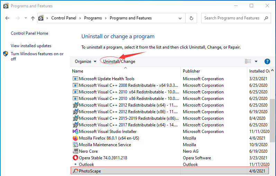
Task: Sort by the Name column header
Action: (78, 71)
